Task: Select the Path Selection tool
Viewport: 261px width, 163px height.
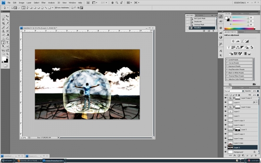Action: (x=3, y=46)
